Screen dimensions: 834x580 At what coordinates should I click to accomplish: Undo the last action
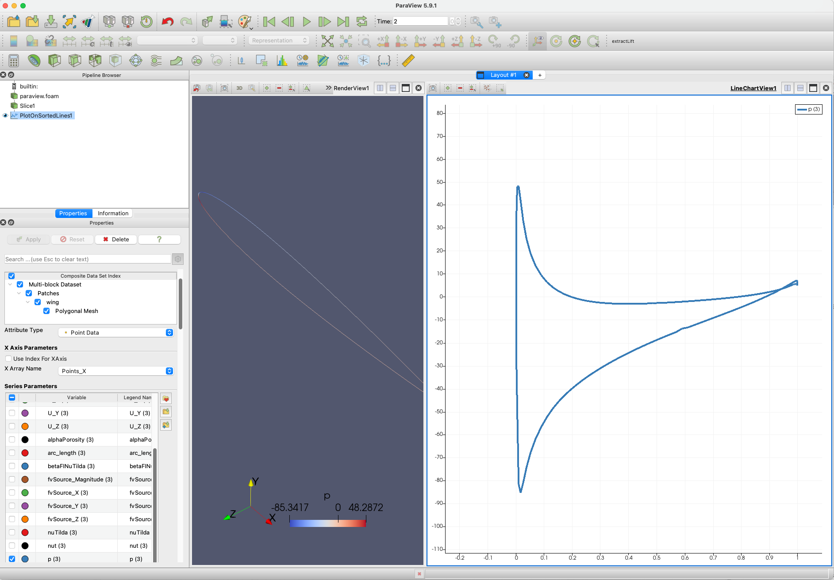(x=167, y=21)
